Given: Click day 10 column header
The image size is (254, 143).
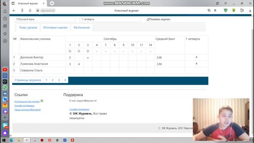Looking at the screenshot, I should pos(133,45).
